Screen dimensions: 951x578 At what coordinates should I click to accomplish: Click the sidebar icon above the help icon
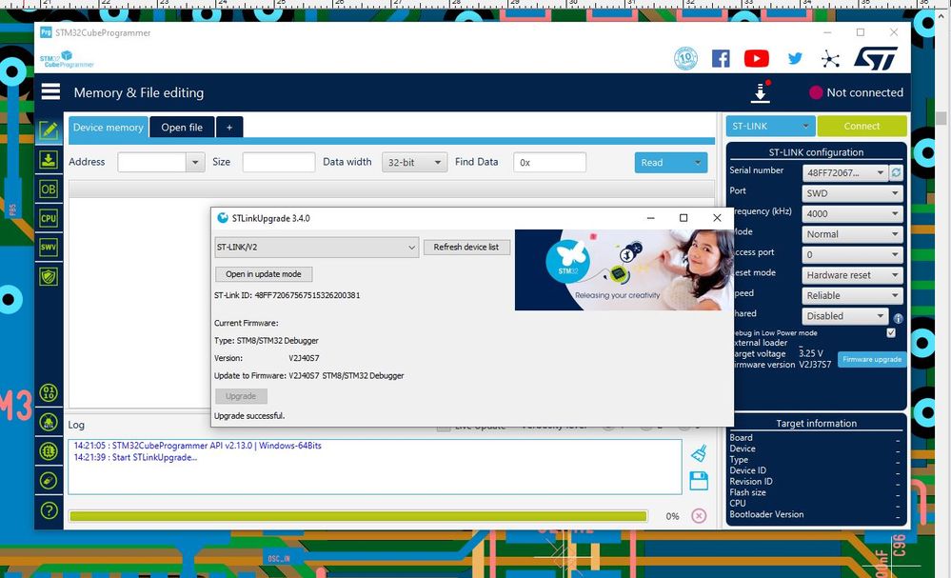(x=49, y=480)
